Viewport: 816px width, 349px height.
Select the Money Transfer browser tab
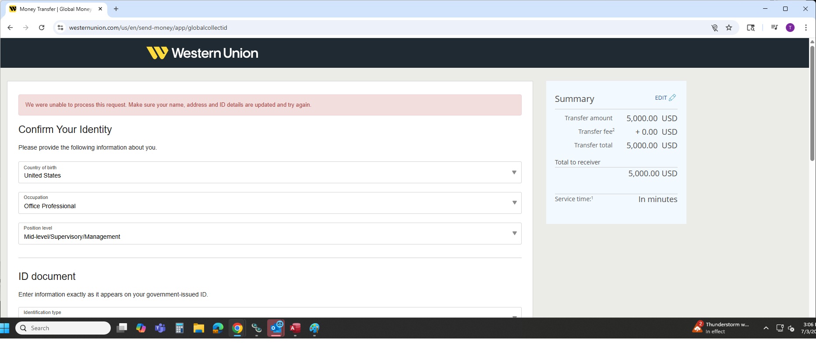[56, 9]
